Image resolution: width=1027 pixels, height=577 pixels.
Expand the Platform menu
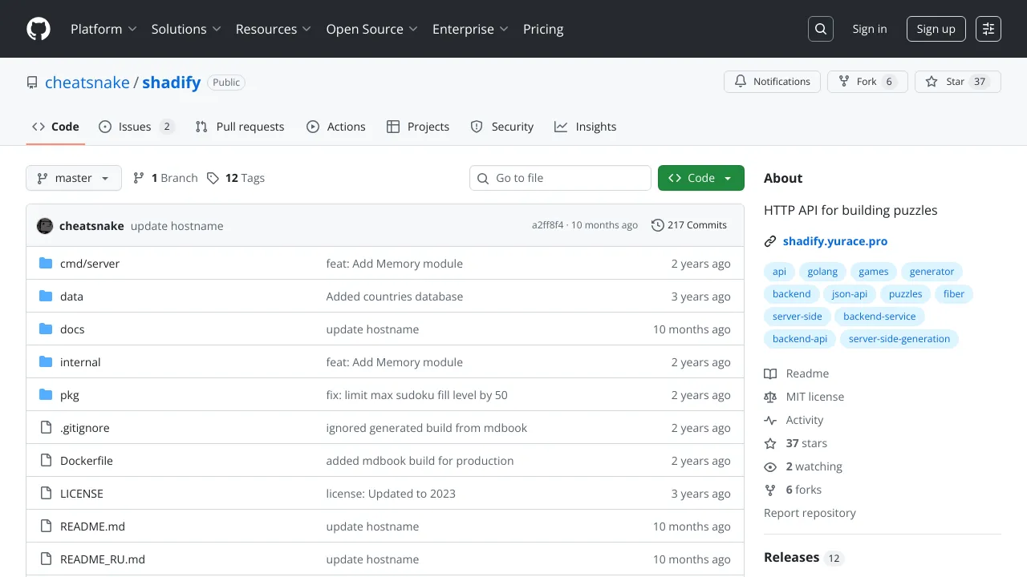(104, 29)
